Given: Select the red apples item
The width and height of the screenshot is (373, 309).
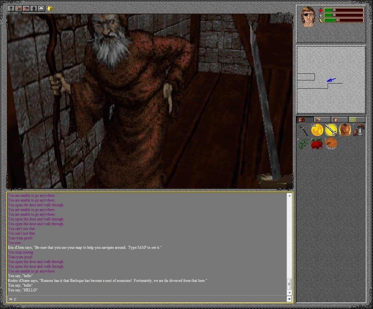Looking at the screenshot, I should 317,144.
